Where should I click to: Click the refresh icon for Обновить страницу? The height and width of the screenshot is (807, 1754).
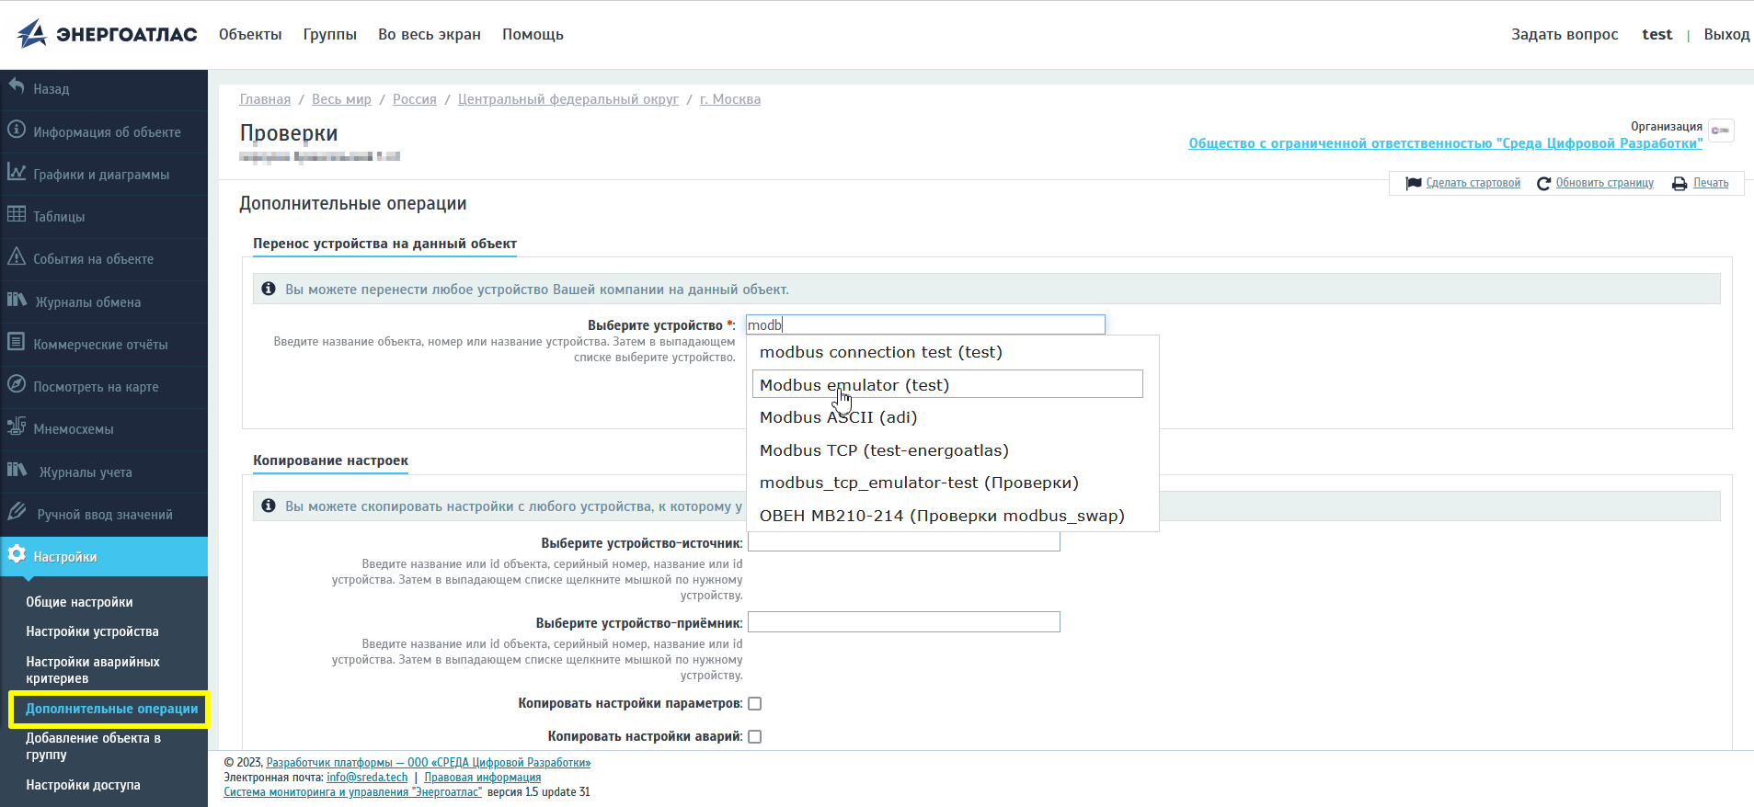click(1543, 184)
